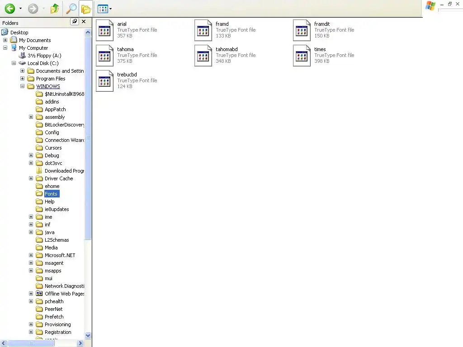Select the java folder
The image size is (463, 347).
(50, 232)
